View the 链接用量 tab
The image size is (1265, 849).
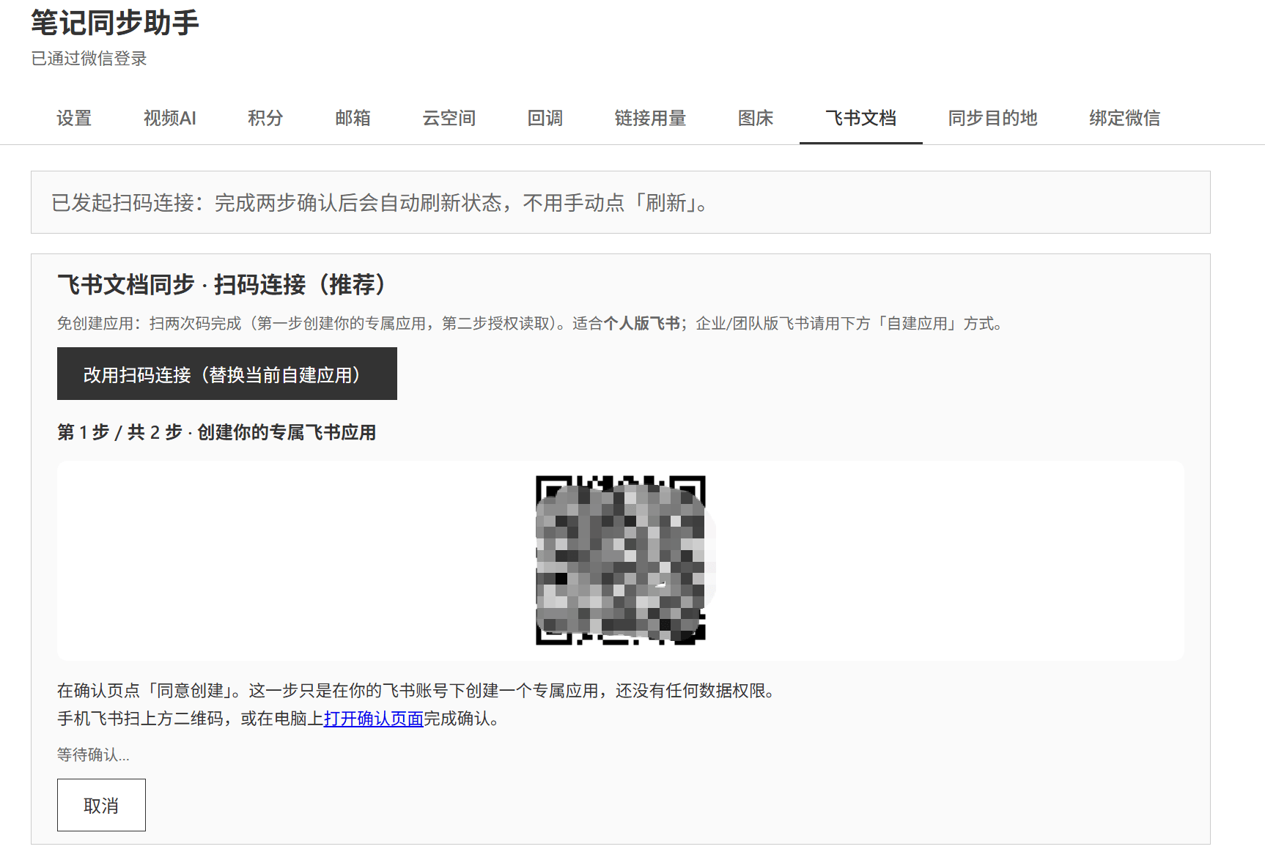tap(650, 118)
